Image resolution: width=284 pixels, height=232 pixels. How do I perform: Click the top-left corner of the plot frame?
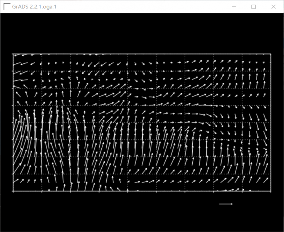click(x=13, y=54)
